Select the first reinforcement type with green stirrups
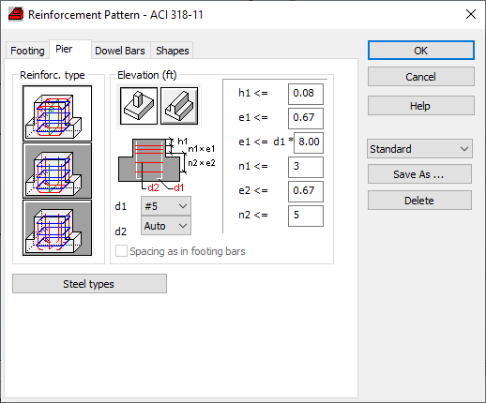Viewport: 486px width, 403px height. click(57, 113)
